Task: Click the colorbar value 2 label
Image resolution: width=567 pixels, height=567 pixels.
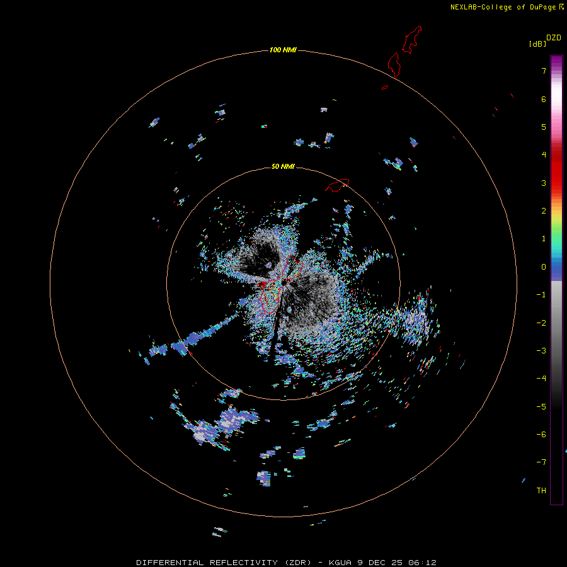Action: coord(544,211)
